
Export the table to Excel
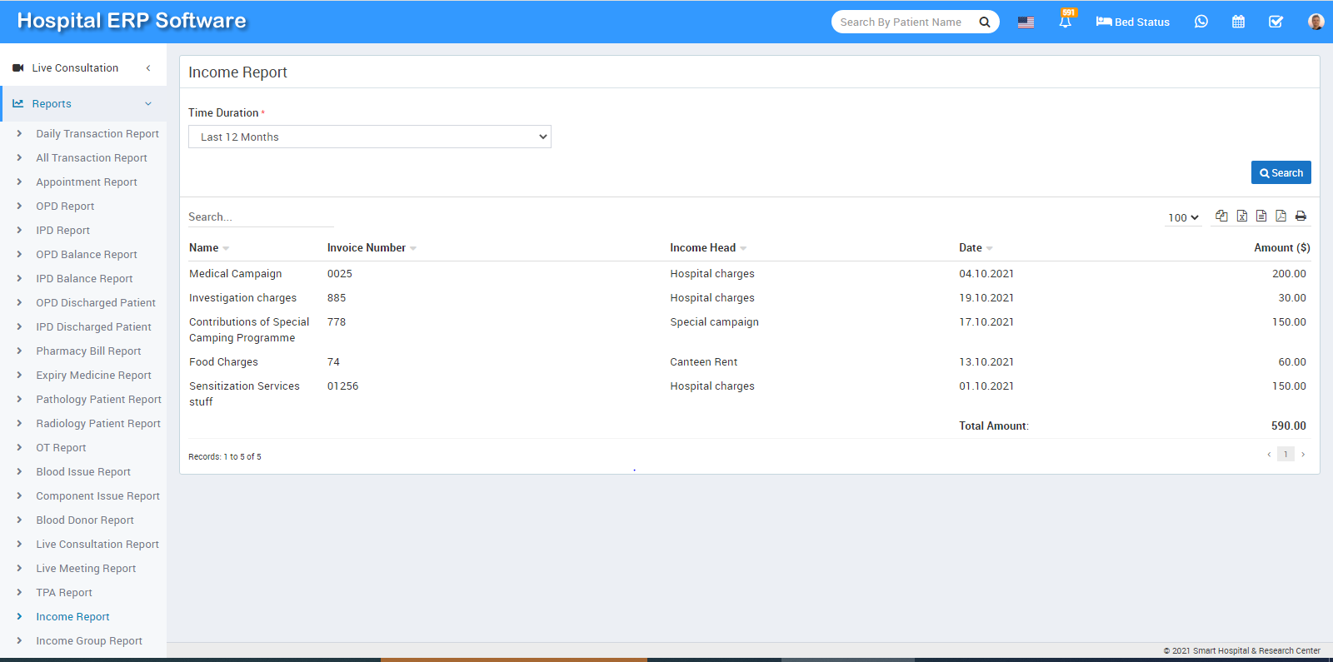point(1241,216)
